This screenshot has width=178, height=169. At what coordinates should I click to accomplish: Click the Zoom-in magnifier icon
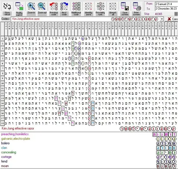(31, 6)
